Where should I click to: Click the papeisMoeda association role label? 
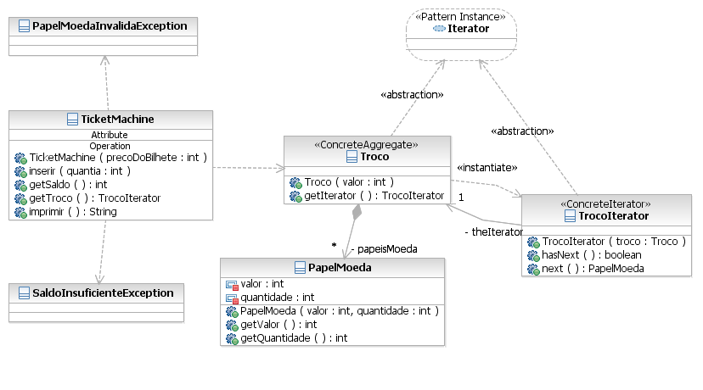click(x=383, y=249)
